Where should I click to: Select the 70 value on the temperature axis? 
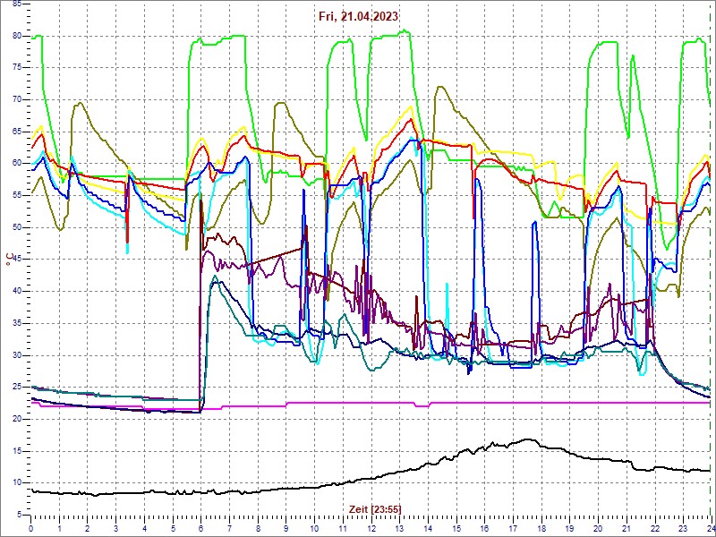pyautogui.click(x=16, y=100)
